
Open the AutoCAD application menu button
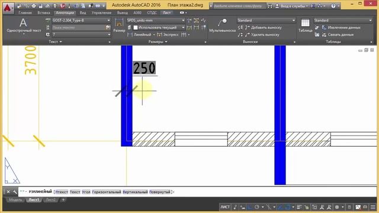[x=8, y=8]
